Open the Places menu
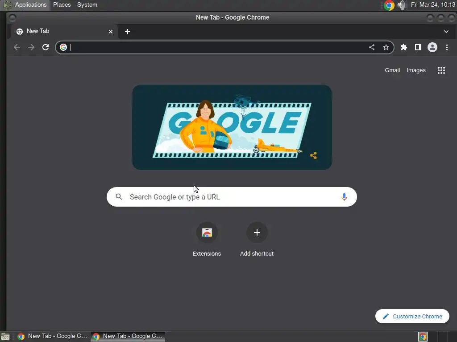 [62, 5]
